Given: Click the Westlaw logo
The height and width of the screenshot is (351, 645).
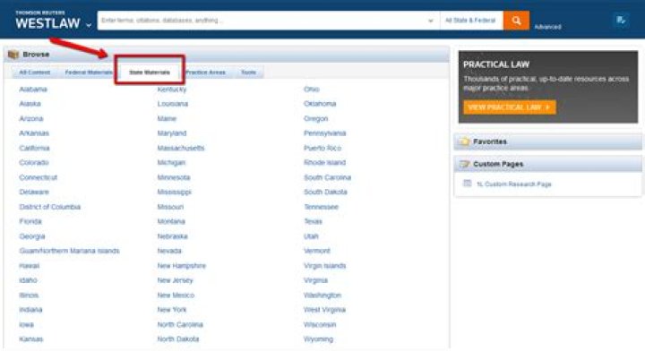Looking at the screenshot, I should pyautogui.click(x=47, y=21).
